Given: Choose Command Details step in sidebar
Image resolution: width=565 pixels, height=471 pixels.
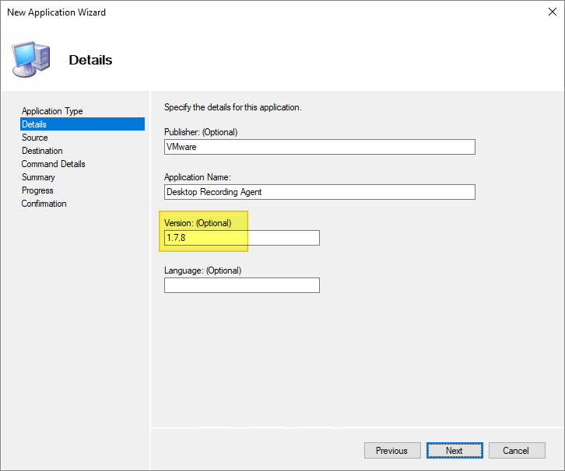Looking at the screenshot, I should (x=54, y=164).
